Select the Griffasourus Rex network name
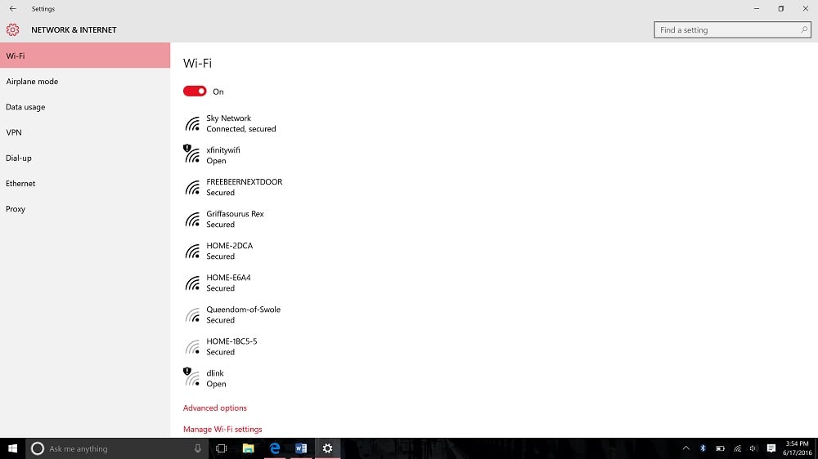The width and height of the screenshot is (818, 459). click(x=235, y=214)
